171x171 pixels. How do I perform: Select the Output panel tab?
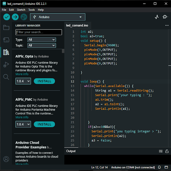pos(71,151)
